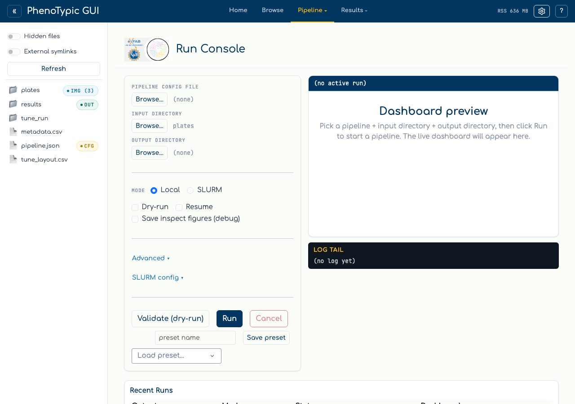Click the Run Console page title

[211, 49]
